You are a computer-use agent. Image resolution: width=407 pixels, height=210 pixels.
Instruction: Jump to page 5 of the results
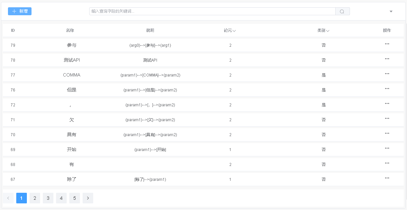click(x=74, y=198)
